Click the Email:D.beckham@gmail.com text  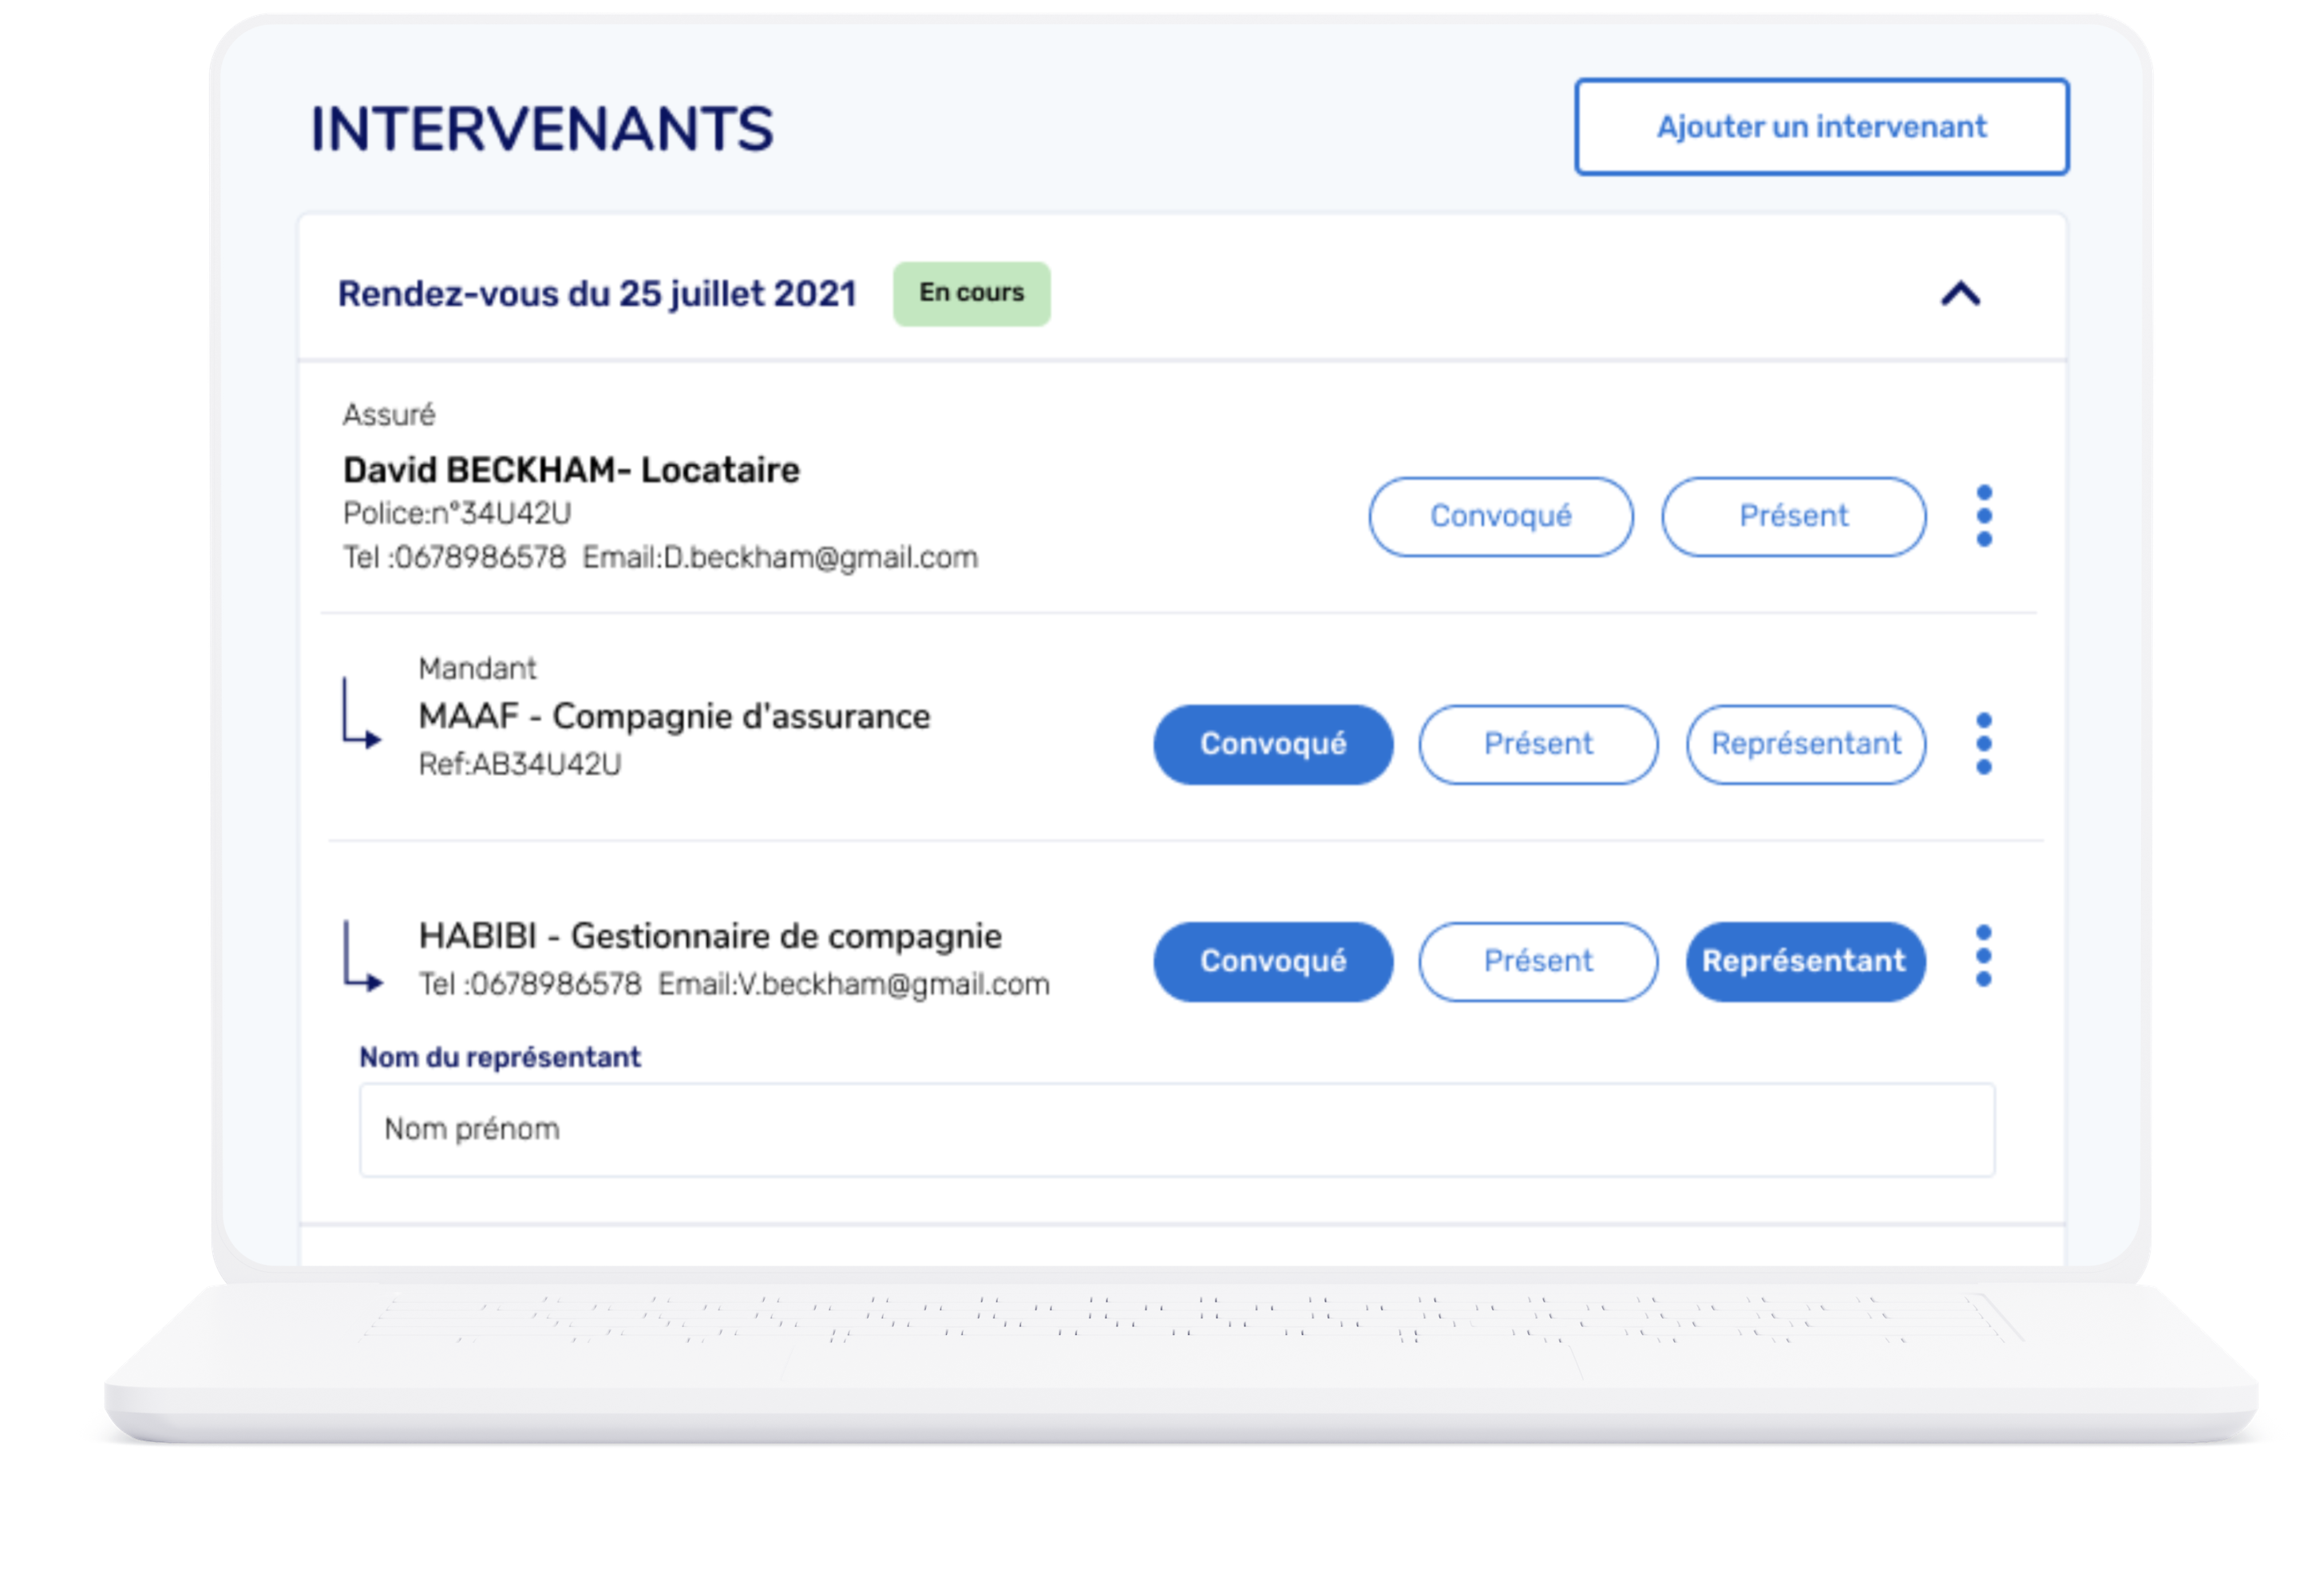(x=781, y=557)
